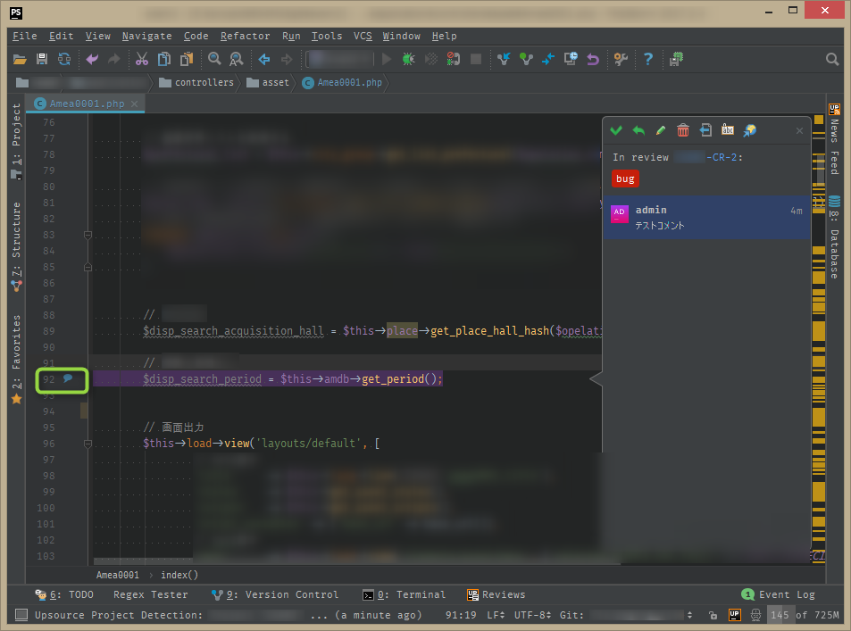This screenshot has width=851, height=631.
Task: Open the Git branch dropdown
Action: 626,615
